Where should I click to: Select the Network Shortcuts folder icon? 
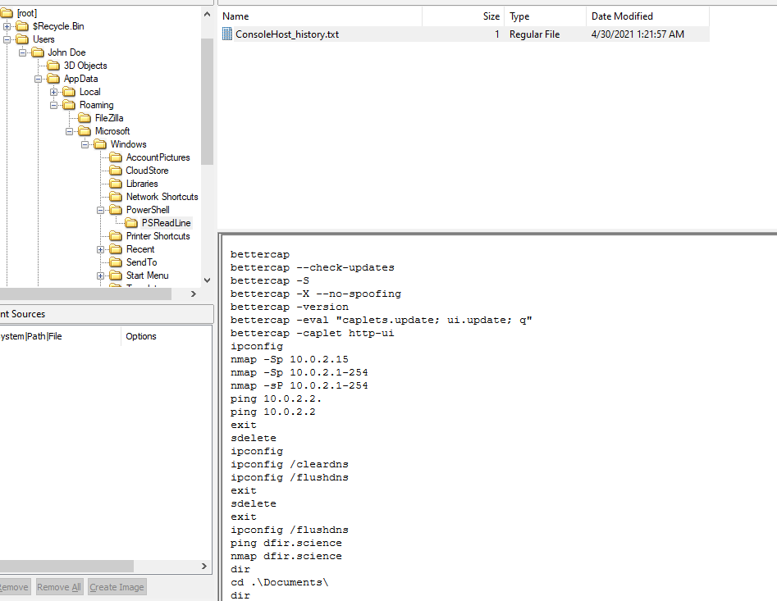(116, 197)
